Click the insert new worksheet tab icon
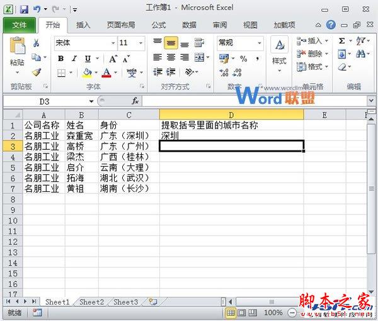Screen dimensions: 378x321 (x=153, y=301)
